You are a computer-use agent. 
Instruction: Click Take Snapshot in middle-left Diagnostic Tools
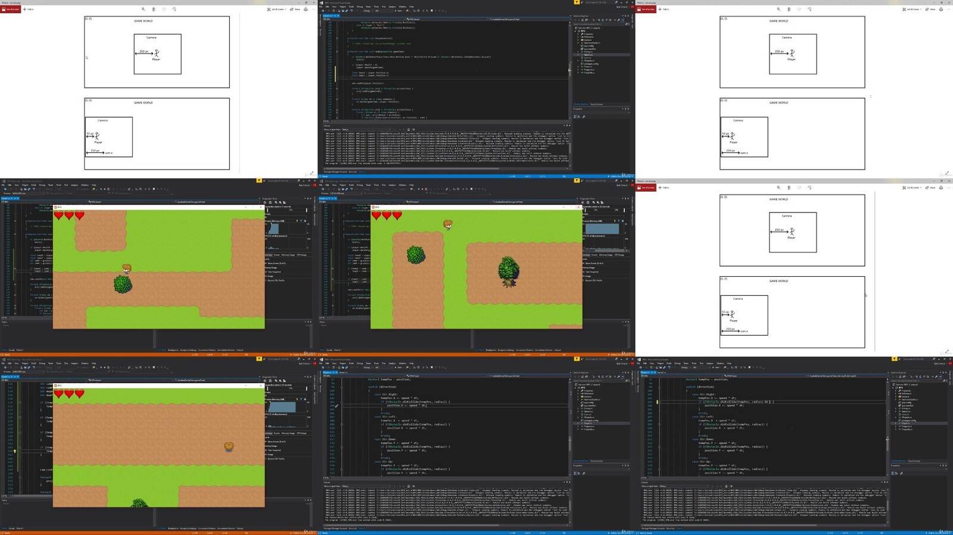click(275, 271)
